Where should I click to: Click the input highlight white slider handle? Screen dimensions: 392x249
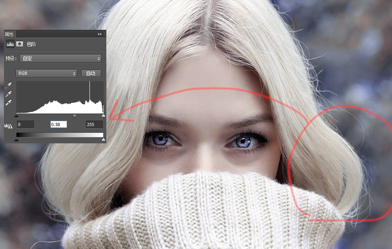[103, 115]
